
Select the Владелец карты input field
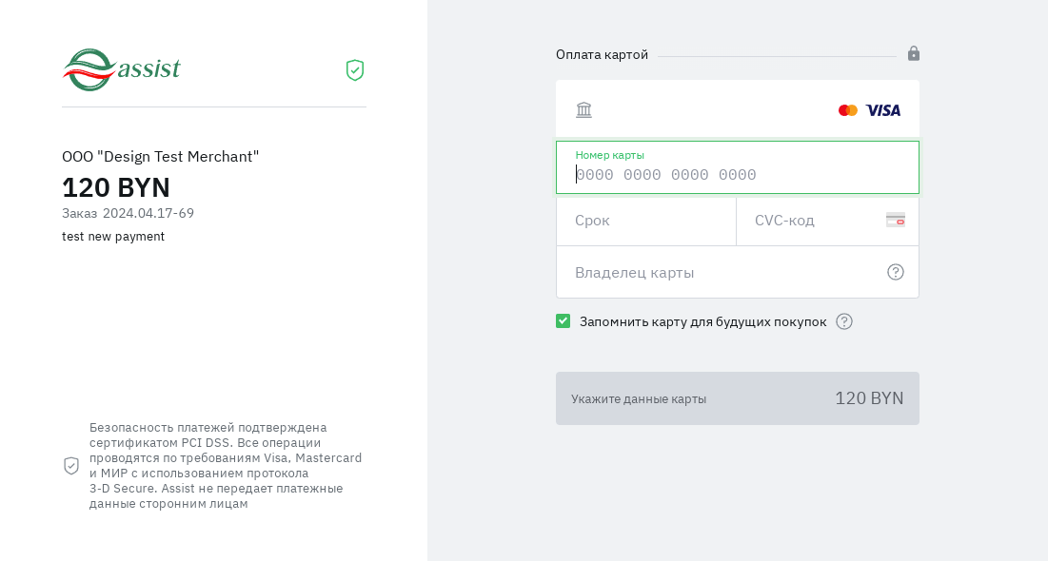coord(723,273)
